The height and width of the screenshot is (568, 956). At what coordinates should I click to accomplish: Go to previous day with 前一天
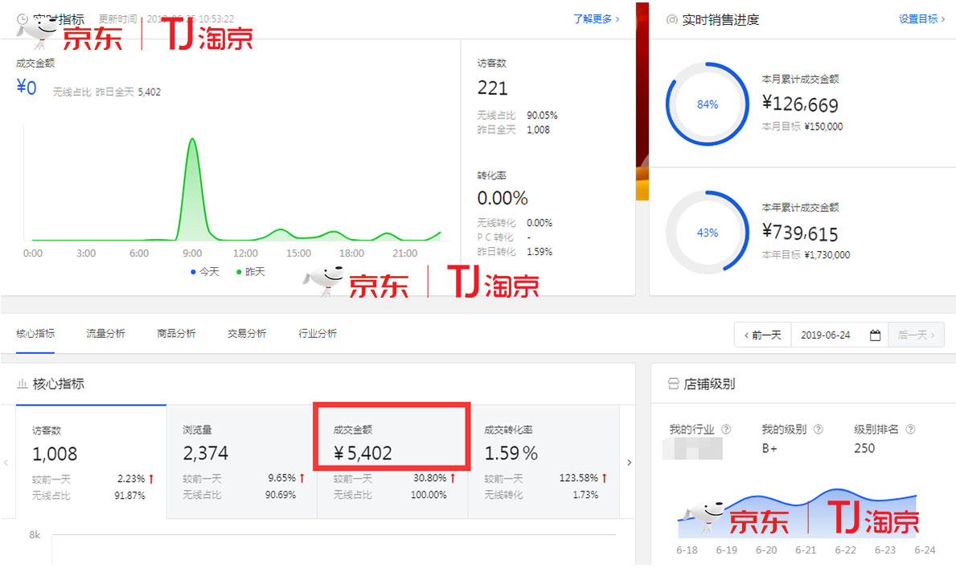click(763, 335)
